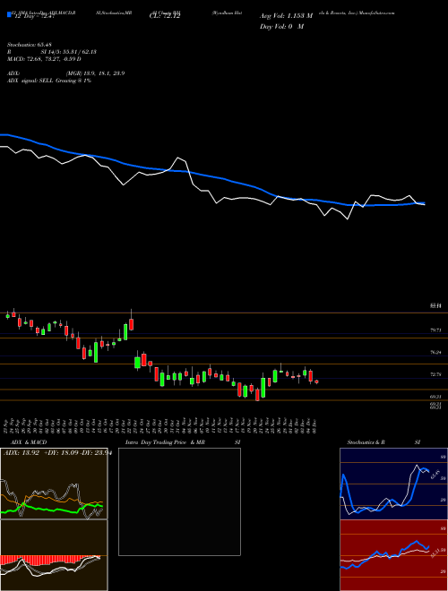Image resolution: width=448 pixels, height=591 pixels.
Task: Click the 'MACD: 72.68, 73.27, -0.59 D' line
Action: click(x=45, y=59)
